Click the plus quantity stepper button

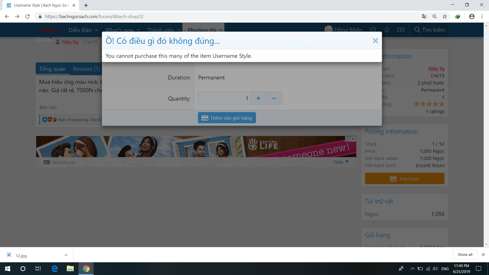258,98
